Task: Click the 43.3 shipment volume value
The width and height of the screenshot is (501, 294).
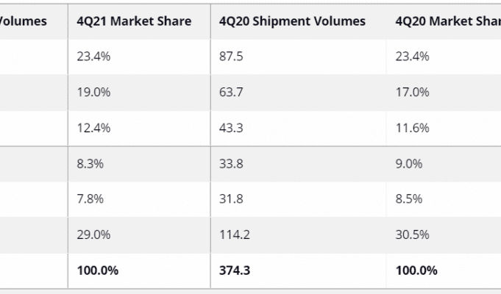Action: pos(232,128)
